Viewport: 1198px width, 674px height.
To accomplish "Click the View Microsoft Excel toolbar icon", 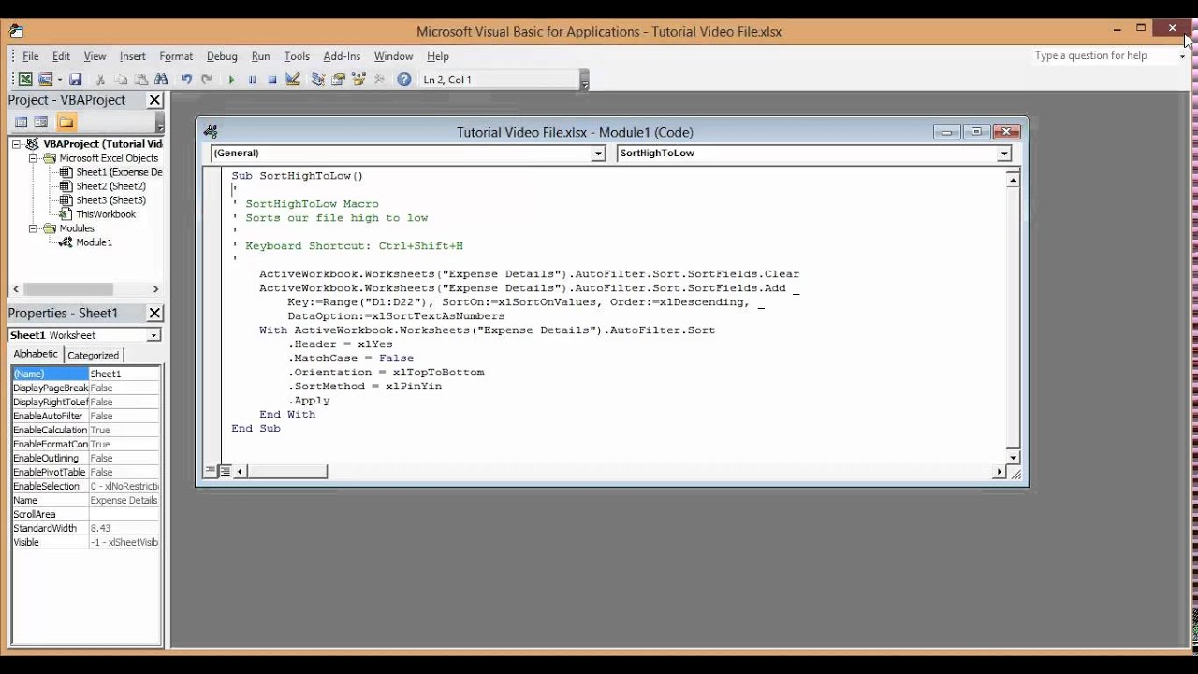I will (25, 80).
